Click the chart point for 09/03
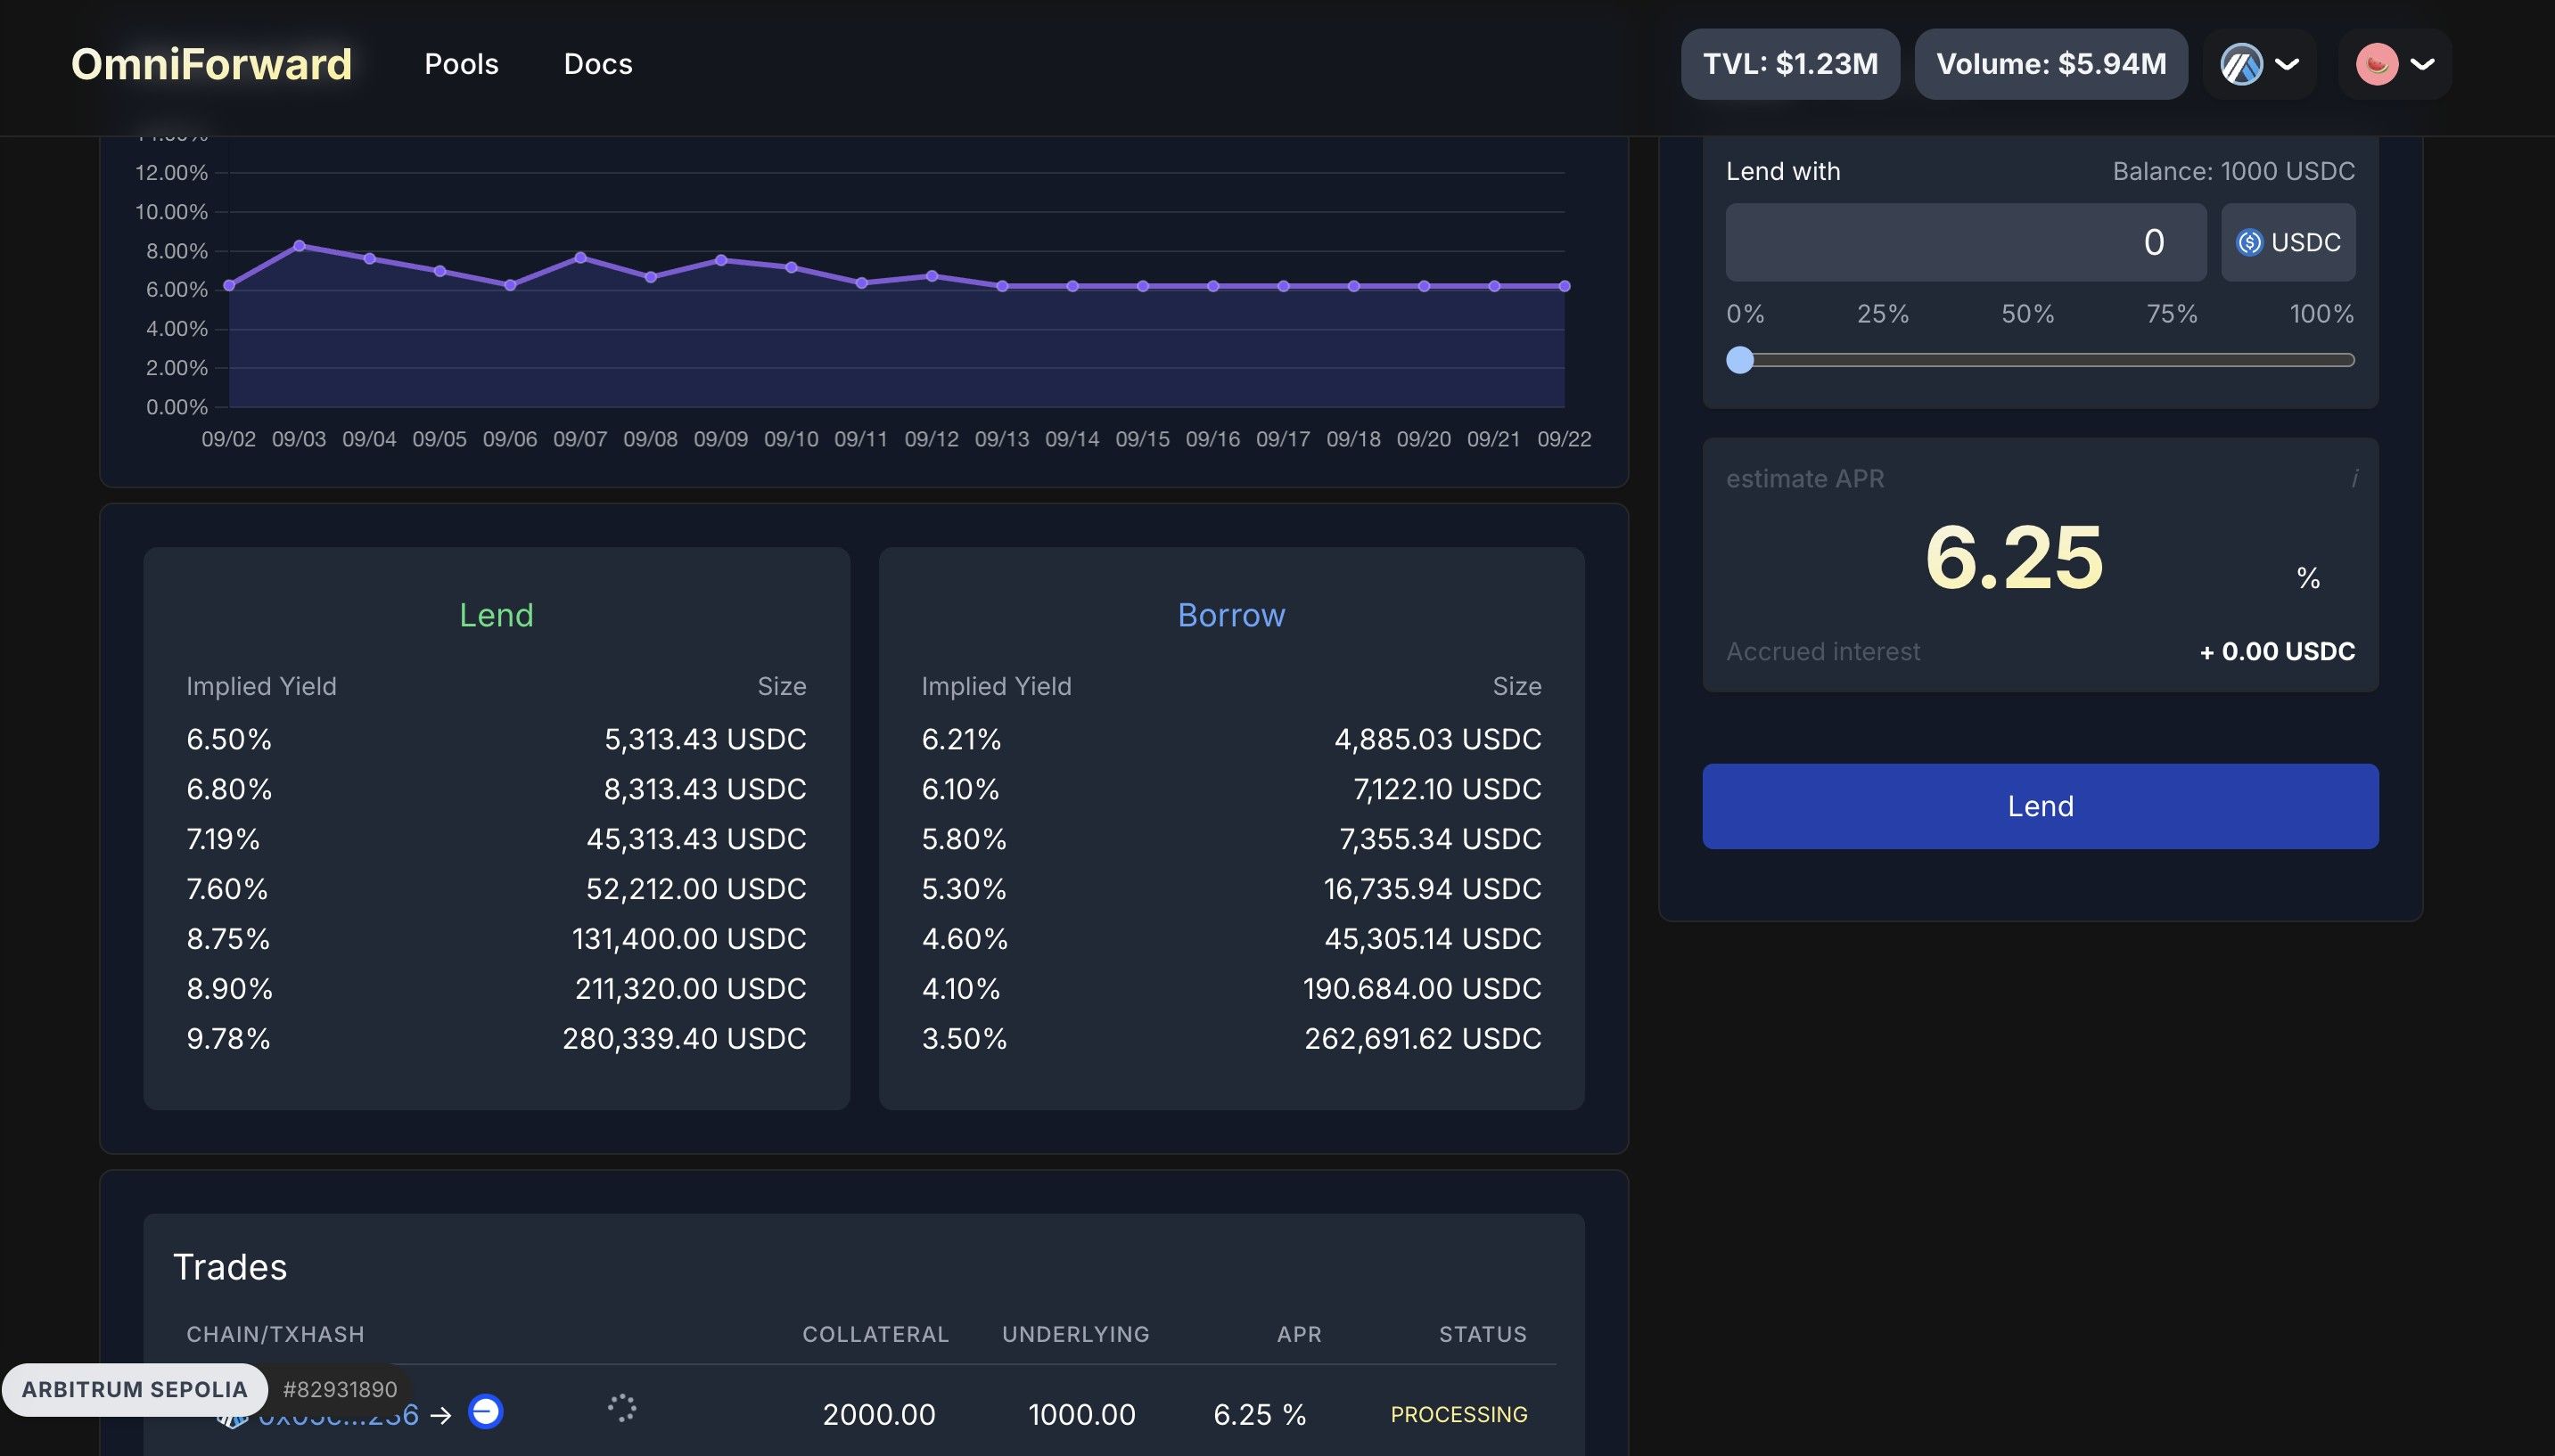Image resolution: width=2555 pixels, height=1456 pixels. point(300,245)
